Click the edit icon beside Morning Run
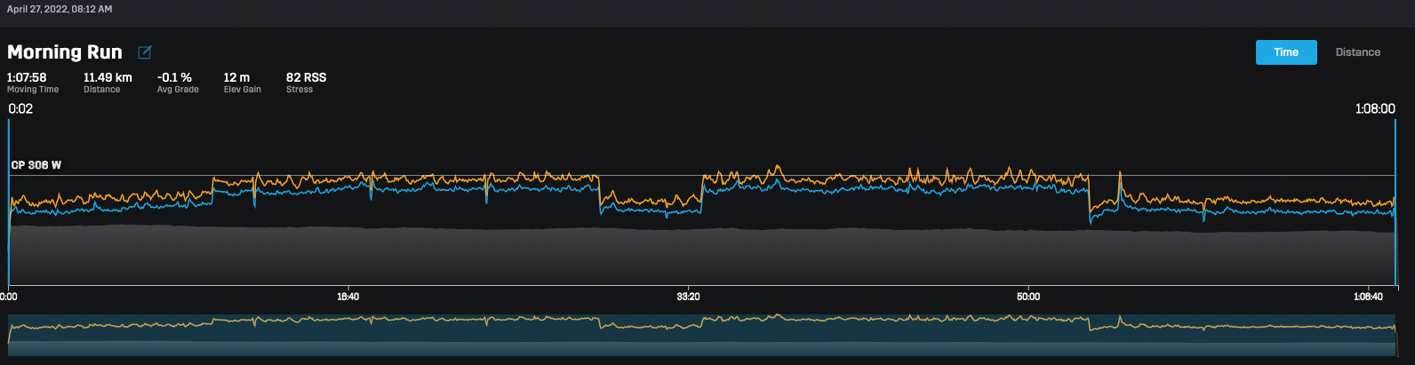Image resolution: width=1415 pixels, height=365 pixels. point(145,52)
